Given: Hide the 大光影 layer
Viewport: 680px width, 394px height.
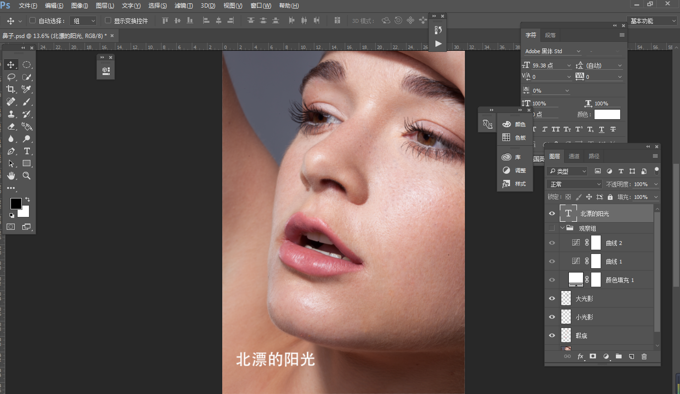Looking at the screenshot, I should coord(552,299).
